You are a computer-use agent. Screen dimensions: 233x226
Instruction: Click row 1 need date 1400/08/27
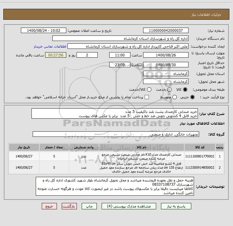pos(24,156)
